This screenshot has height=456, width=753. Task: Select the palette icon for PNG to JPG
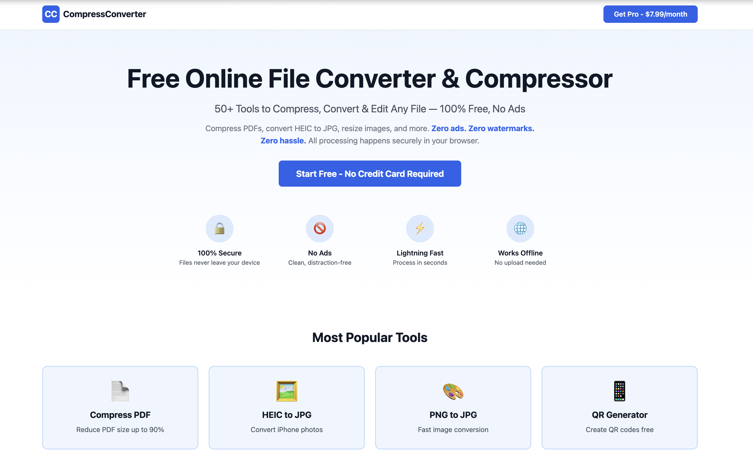(453, 392)
